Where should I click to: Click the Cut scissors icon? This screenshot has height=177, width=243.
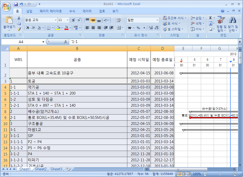(19, 18)
